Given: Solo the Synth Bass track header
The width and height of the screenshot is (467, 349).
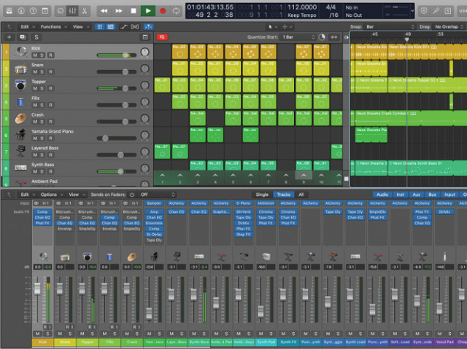Looking at the screenshot, I should click(42, 171).
